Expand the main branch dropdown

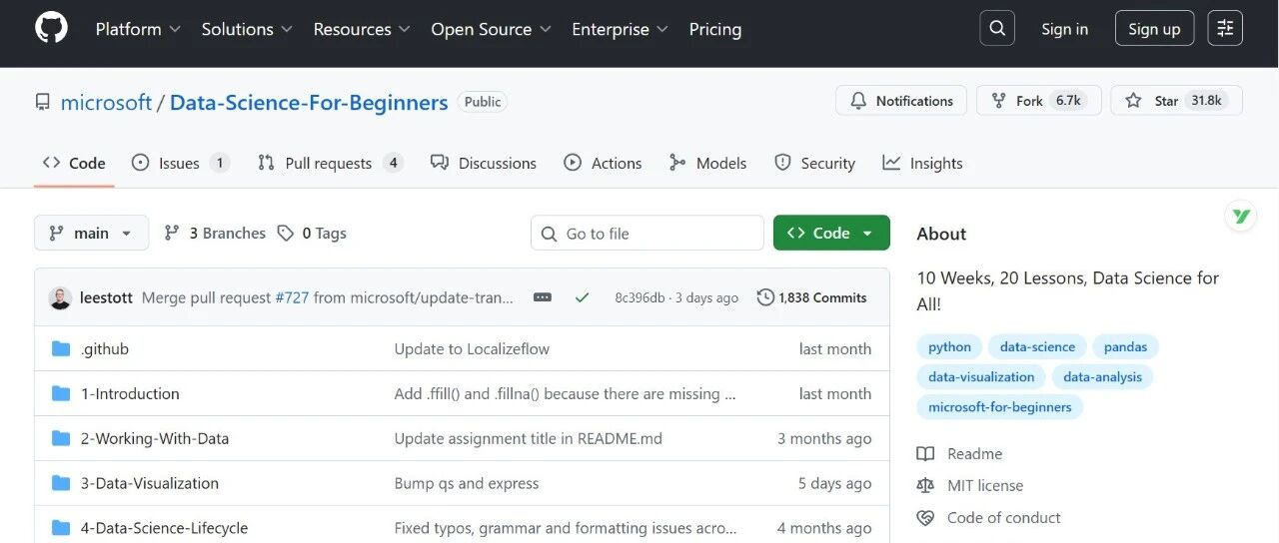click(91, 233)
